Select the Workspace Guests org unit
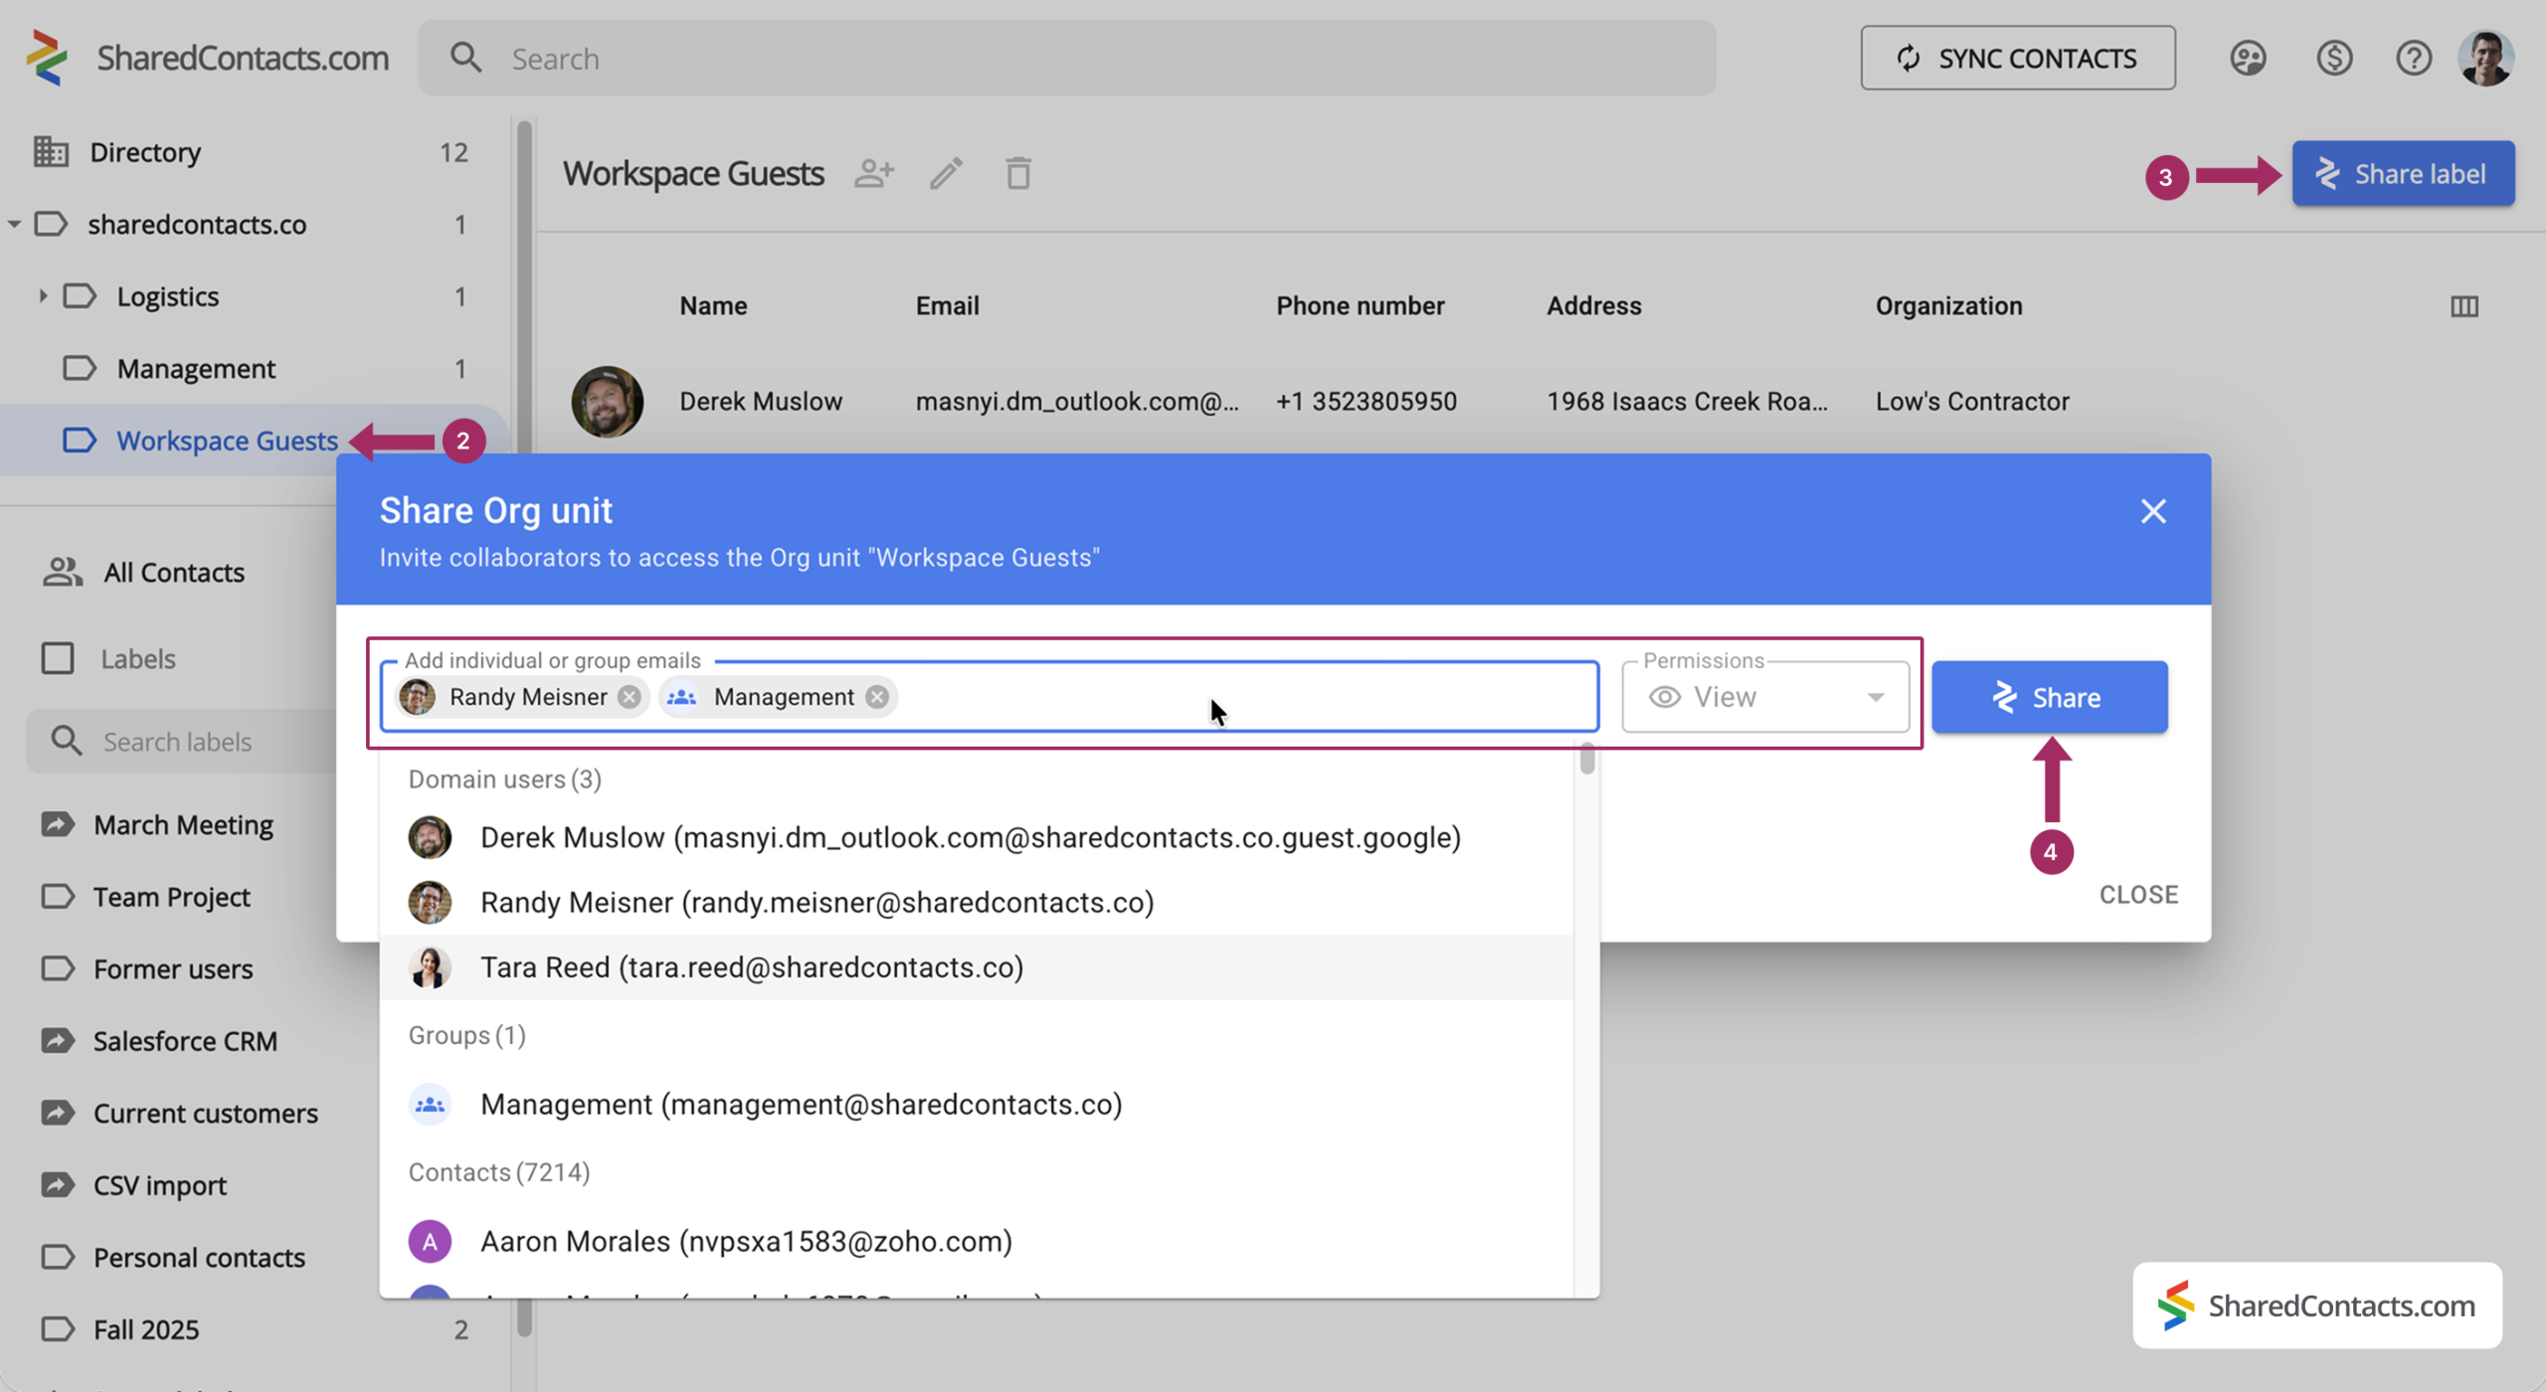 pos(227,440)
